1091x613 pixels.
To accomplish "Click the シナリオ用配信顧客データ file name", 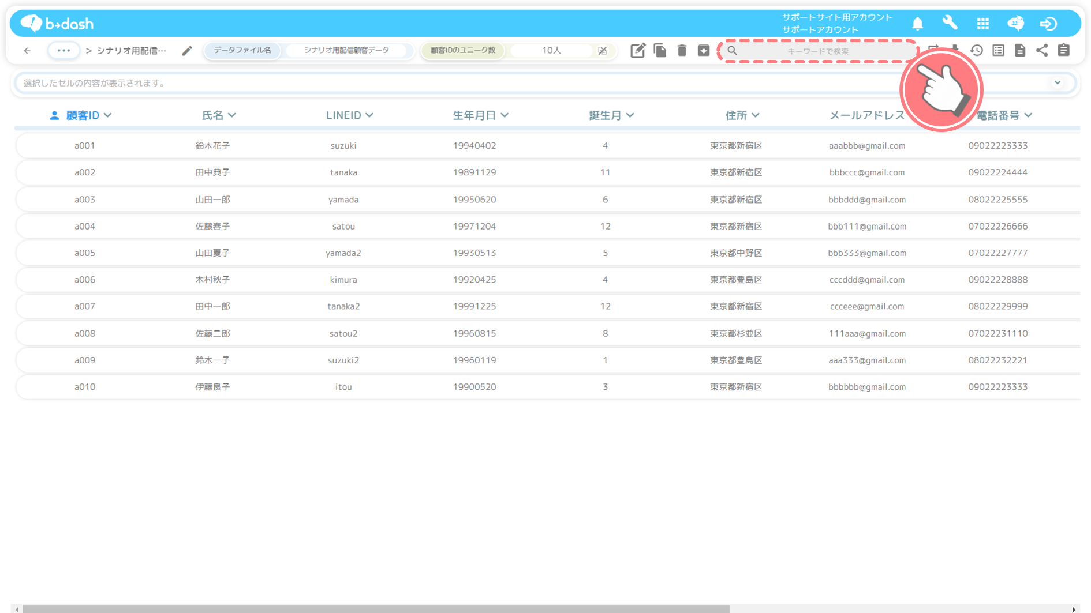I will (x=346, y=51).
